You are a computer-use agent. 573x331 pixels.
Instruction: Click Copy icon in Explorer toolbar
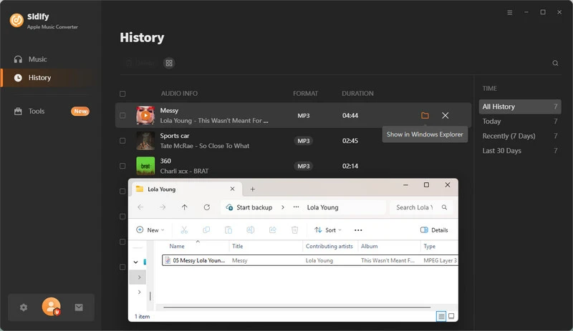206,230
